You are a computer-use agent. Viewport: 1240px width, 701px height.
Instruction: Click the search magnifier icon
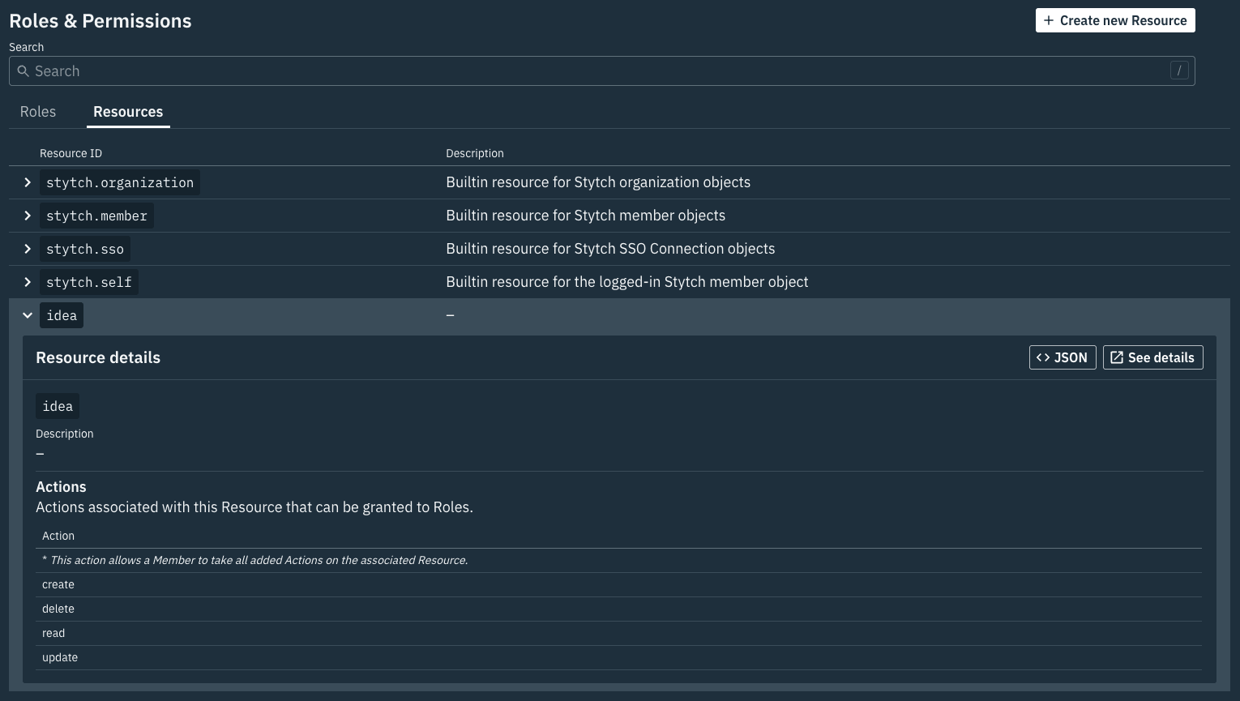[23, 71]
